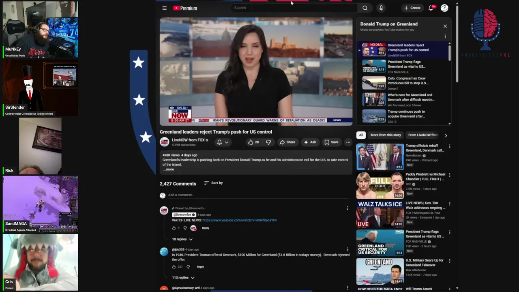Open more actions under the video

click(x=348, y=142)
